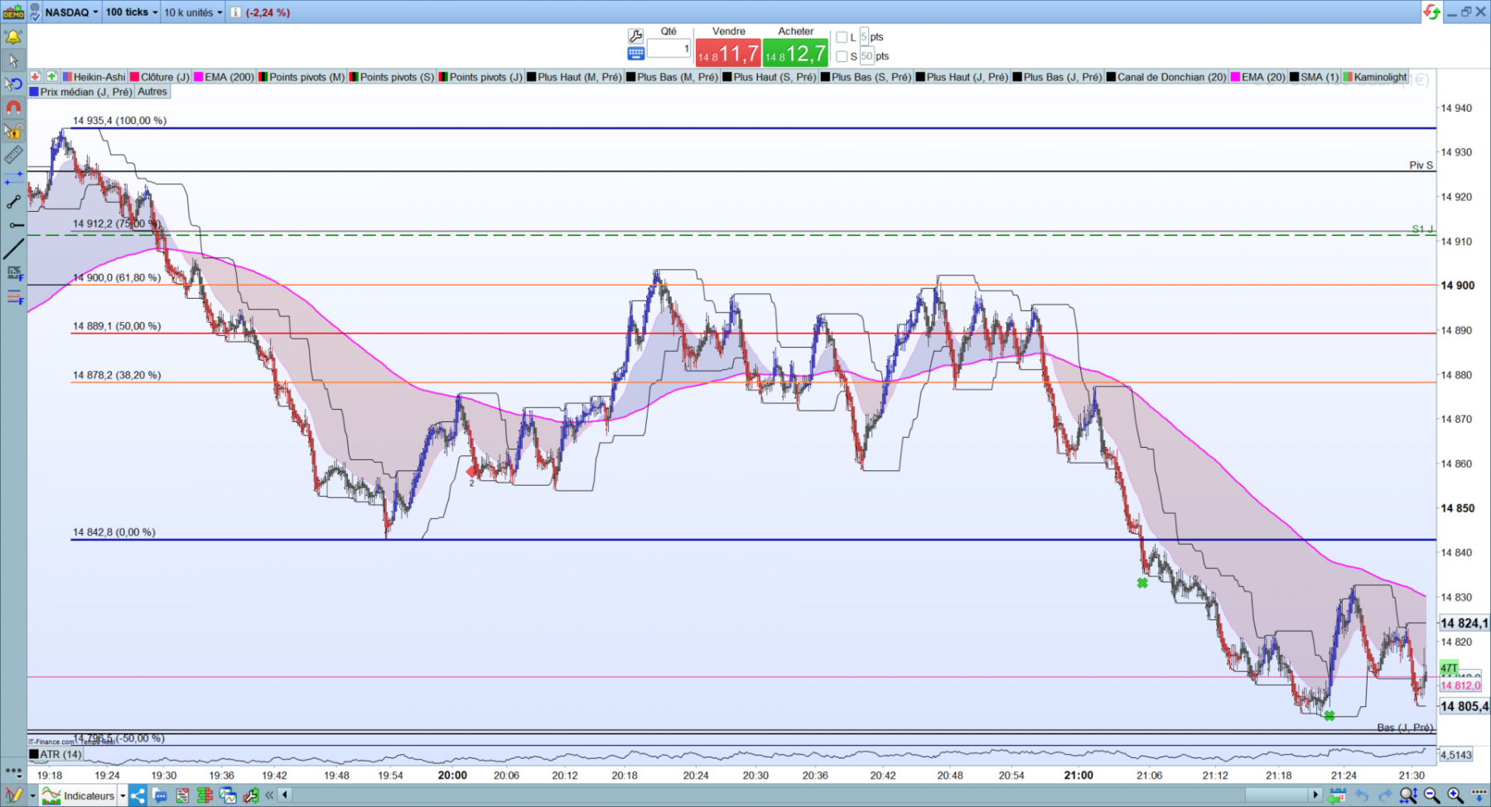Toggle the drawing lock padlock tool
Screen dimensions: 1491x807
coord(13,131)
